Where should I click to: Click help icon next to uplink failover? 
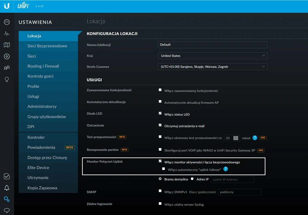click(226, 169)
